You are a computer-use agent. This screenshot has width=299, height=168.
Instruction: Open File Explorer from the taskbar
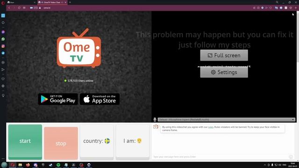click(20, 165)
